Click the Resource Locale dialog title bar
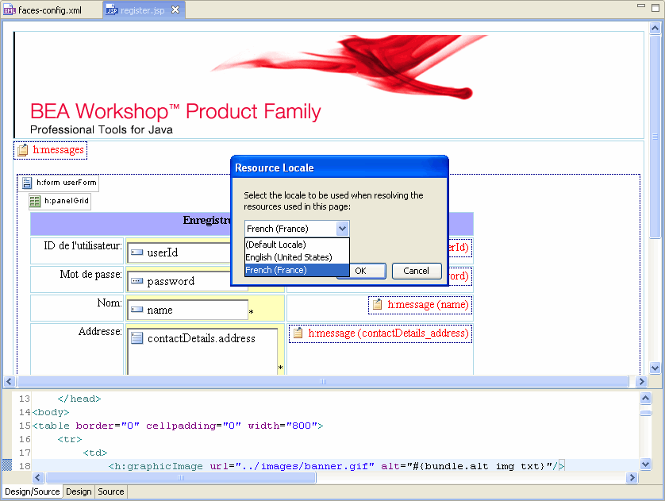 pyautogui.click(x=340, y=168)
